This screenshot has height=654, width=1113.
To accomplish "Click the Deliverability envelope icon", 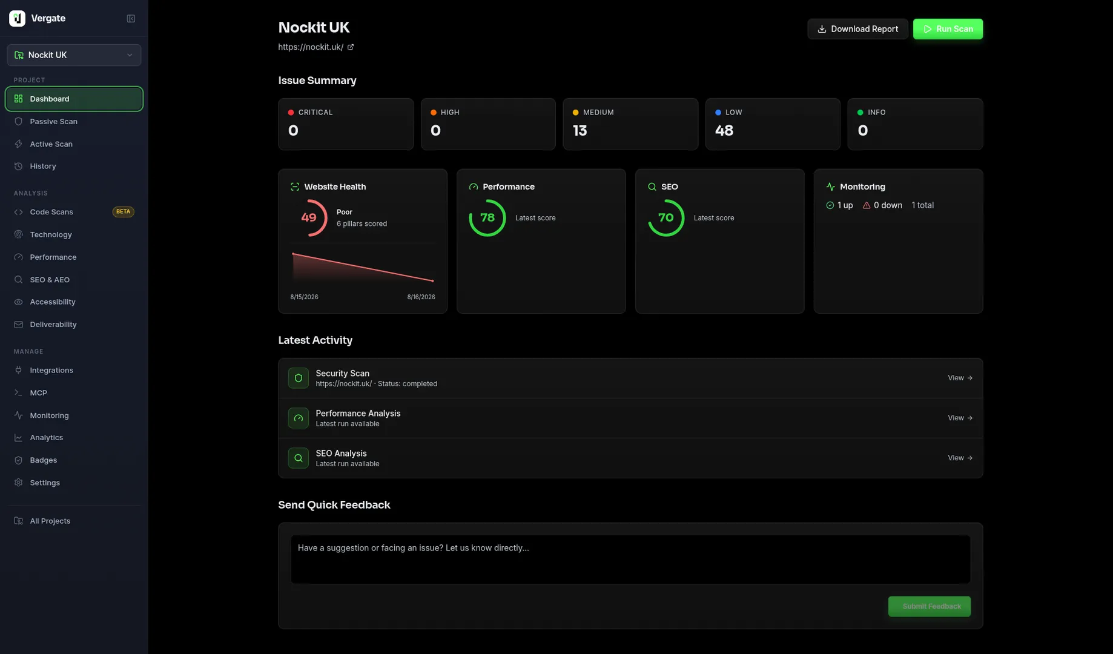I will click(x=18, y=325).
